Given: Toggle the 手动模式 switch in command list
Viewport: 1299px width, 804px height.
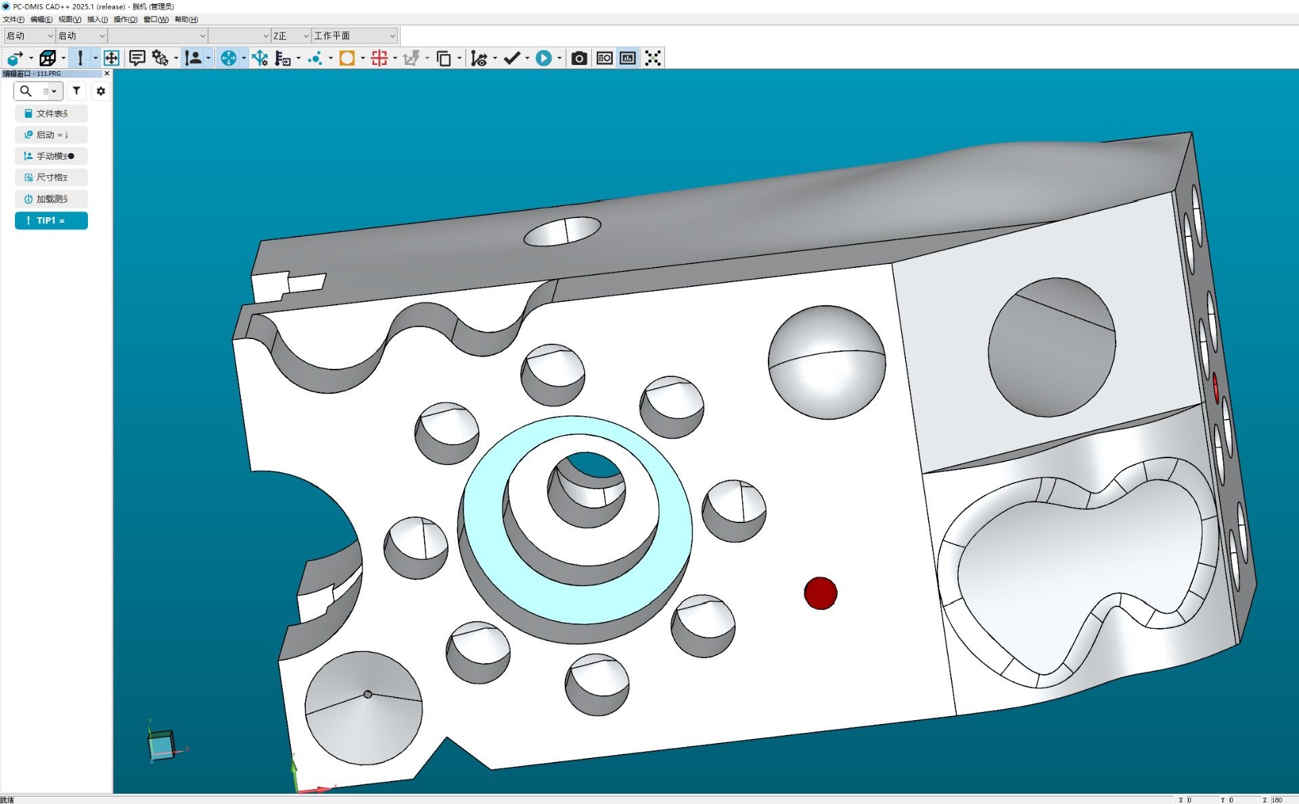Looking at the screenshot, I should [75, 156].
